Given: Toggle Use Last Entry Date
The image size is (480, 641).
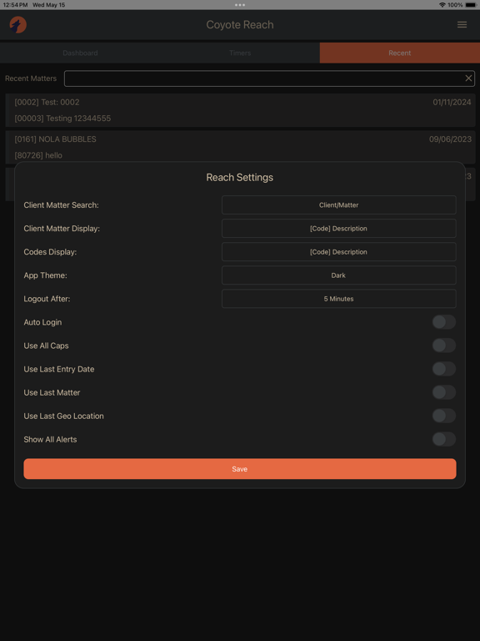Looking at the screenshot, I should [443, 369].
